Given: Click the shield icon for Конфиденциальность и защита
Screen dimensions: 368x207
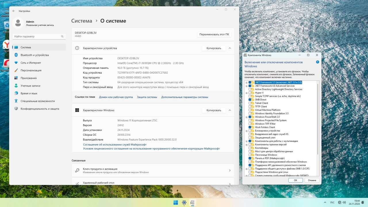Looking at the screenshot, I should click(x=16, y=109).
